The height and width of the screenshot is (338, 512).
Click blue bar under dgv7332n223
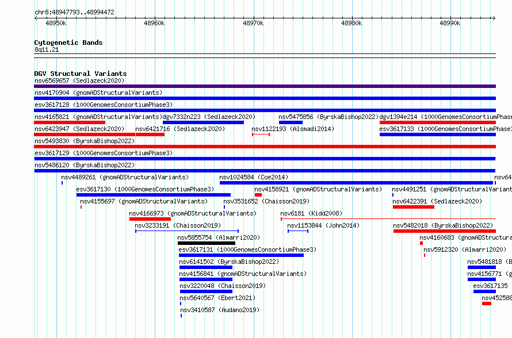(x=203, y=122)
